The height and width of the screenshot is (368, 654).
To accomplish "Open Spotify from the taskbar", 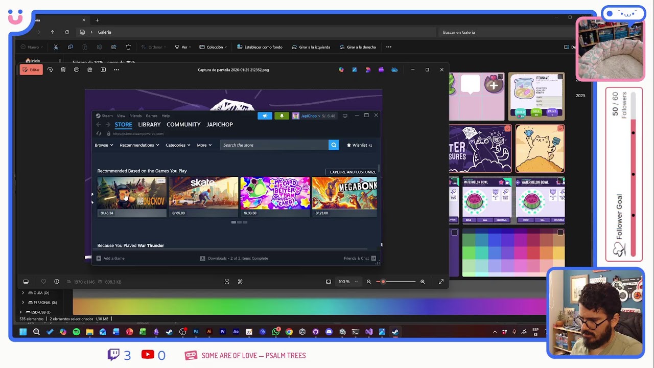I will point(76,332).
